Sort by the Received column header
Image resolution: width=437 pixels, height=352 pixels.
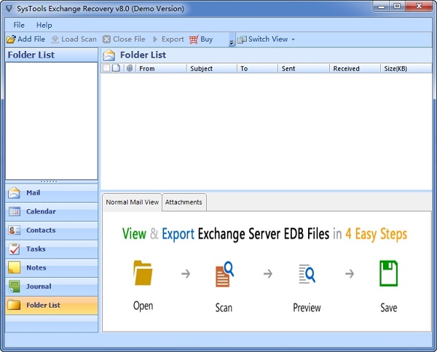(355, 69)
